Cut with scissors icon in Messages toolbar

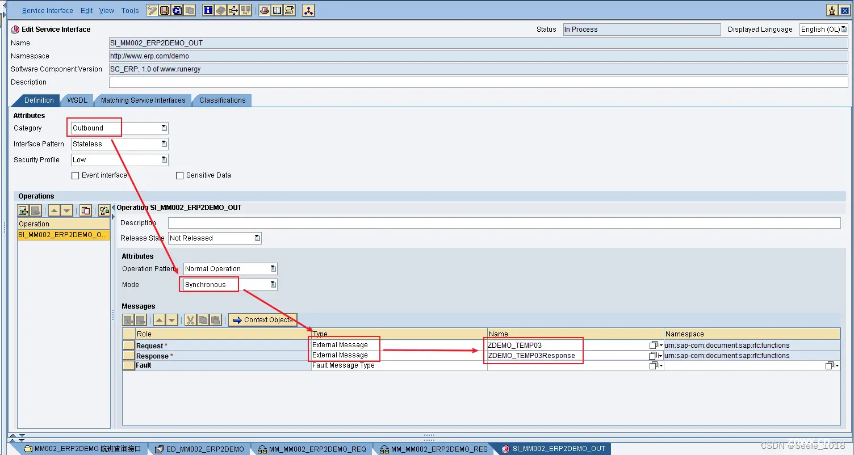pyautogui.click(x=190, y=320)
